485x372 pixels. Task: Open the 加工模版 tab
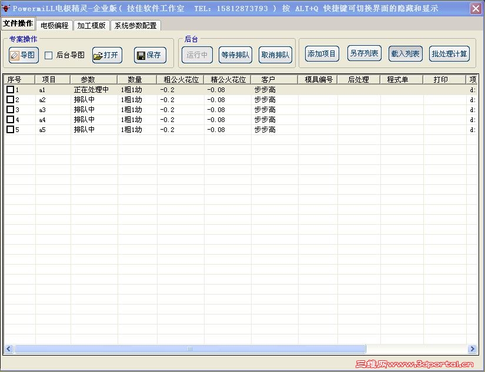point(91,25)
